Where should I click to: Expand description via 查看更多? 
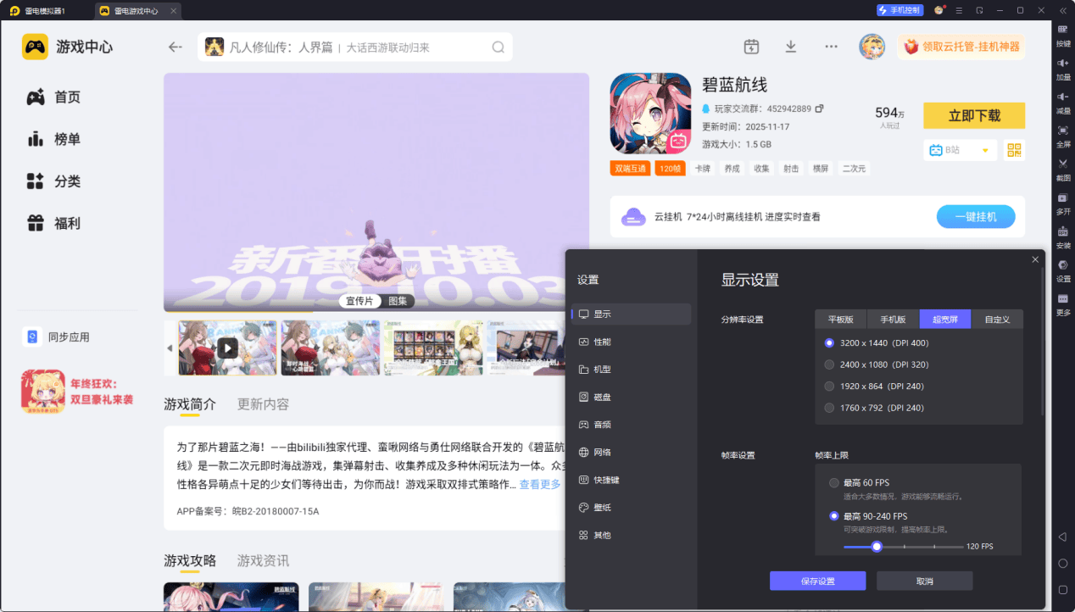(540, 484)
